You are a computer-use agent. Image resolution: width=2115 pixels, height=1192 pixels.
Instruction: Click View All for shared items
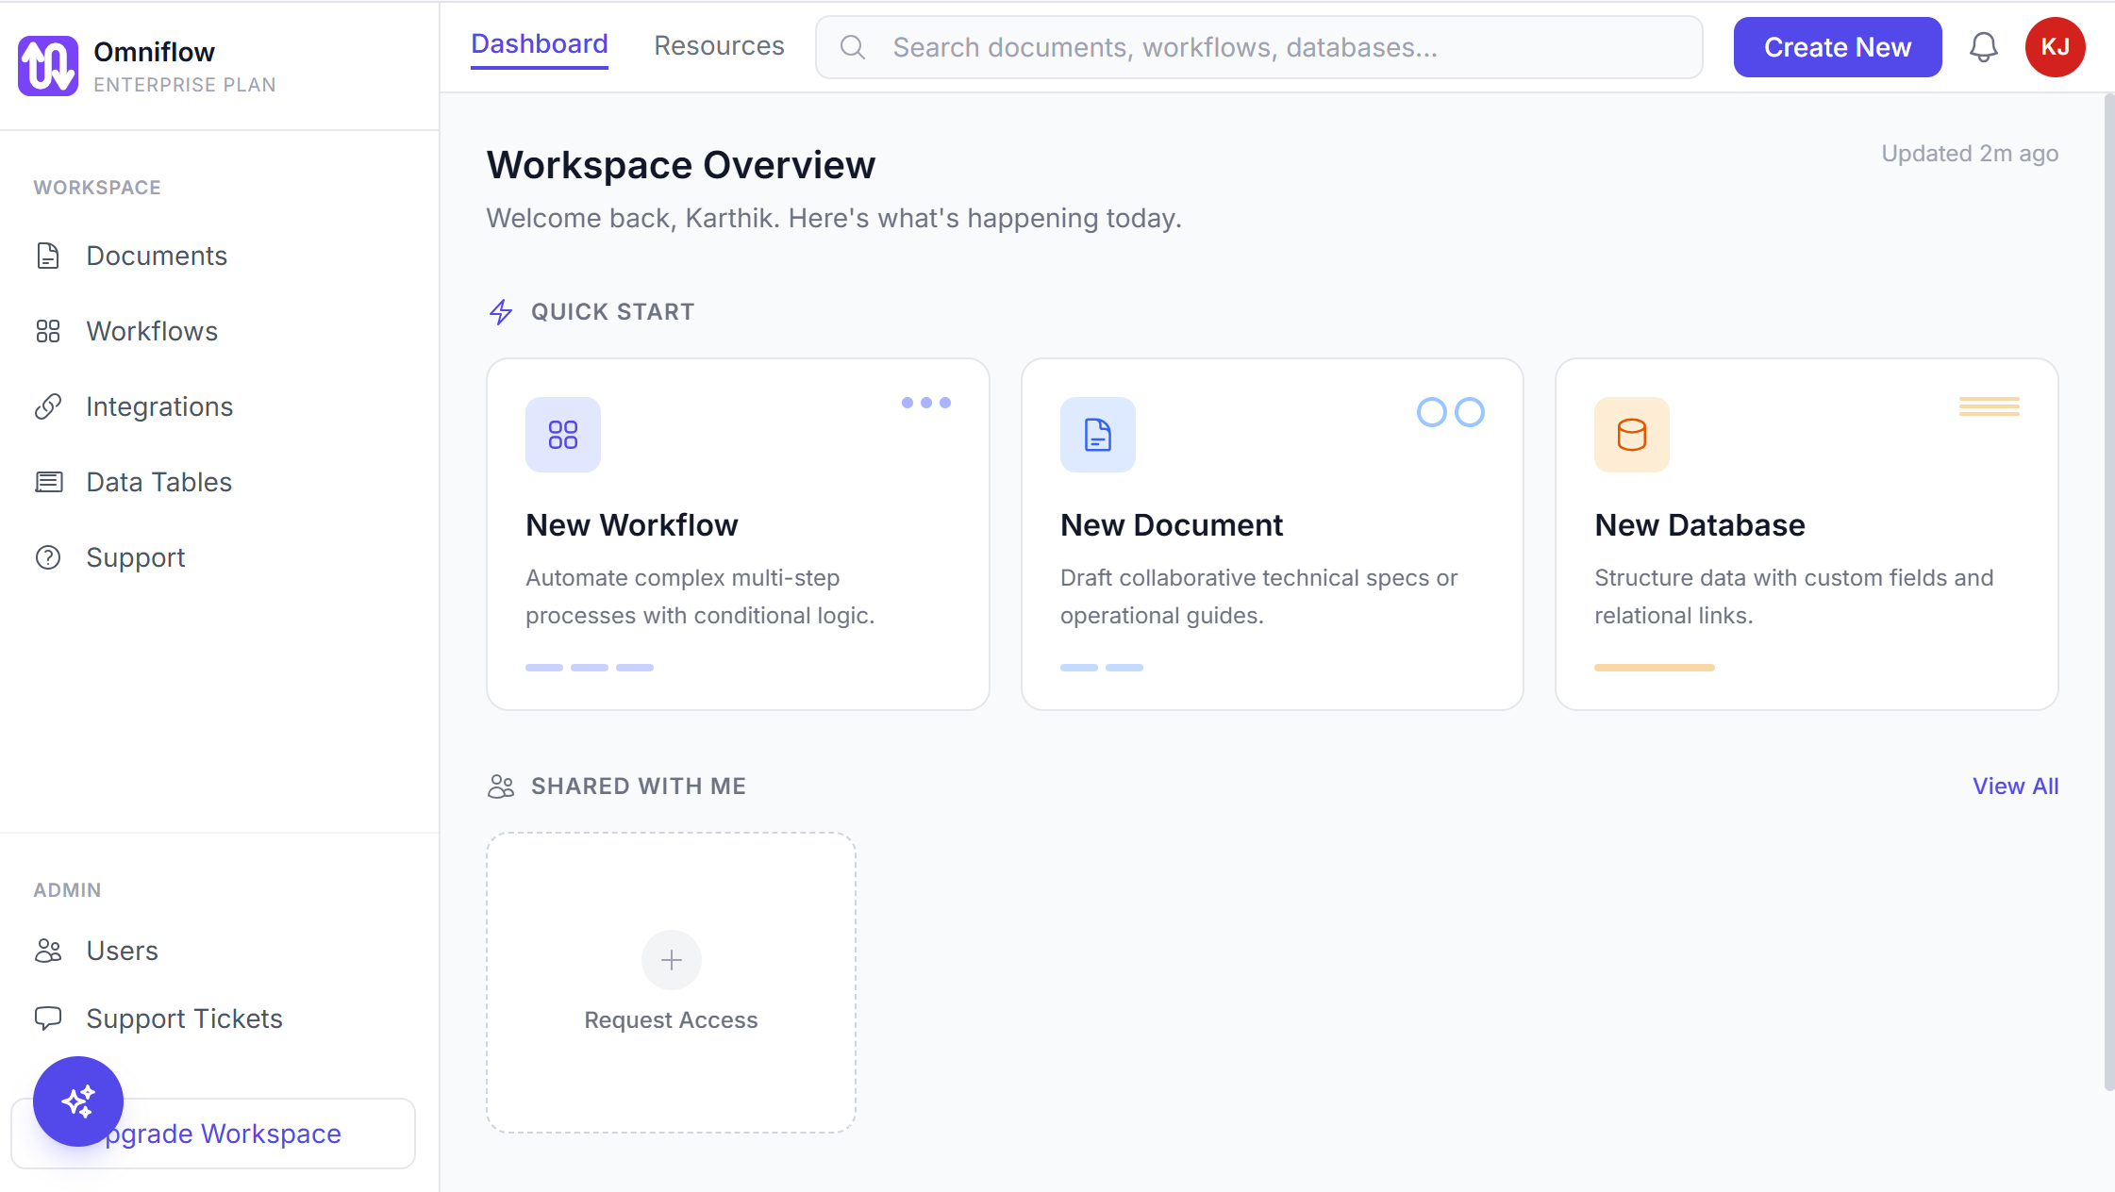2015,786
